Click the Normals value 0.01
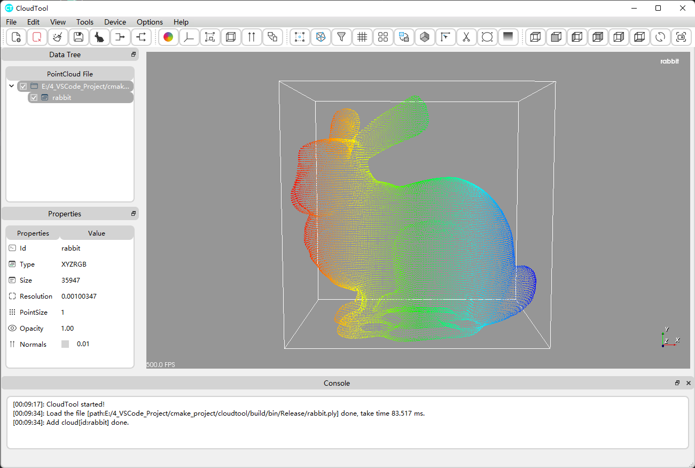 pos(83,344)
